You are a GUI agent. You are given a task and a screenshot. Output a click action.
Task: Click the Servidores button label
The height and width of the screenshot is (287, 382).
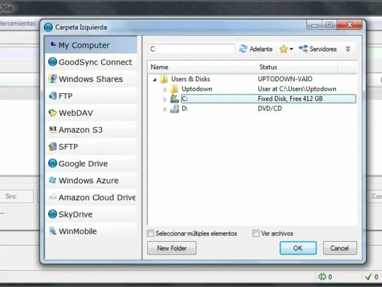tap(323, 49)
